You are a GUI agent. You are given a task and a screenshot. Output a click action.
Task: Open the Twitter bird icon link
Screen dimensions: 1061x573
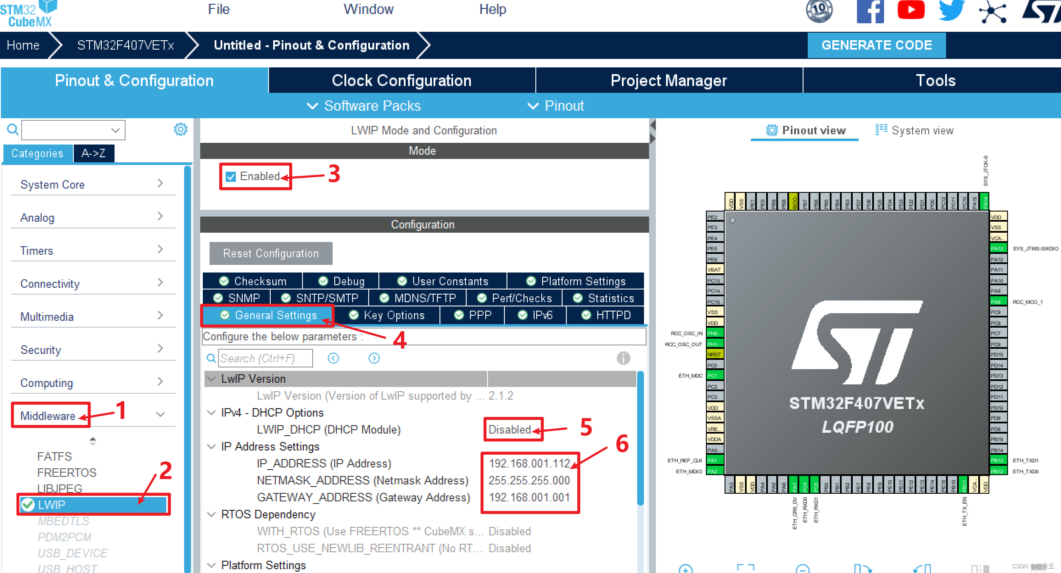coord(952,10)
